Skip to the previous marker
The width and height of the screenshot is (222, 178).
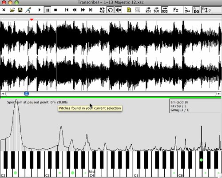pyautogui.click(x=67, y=10)
